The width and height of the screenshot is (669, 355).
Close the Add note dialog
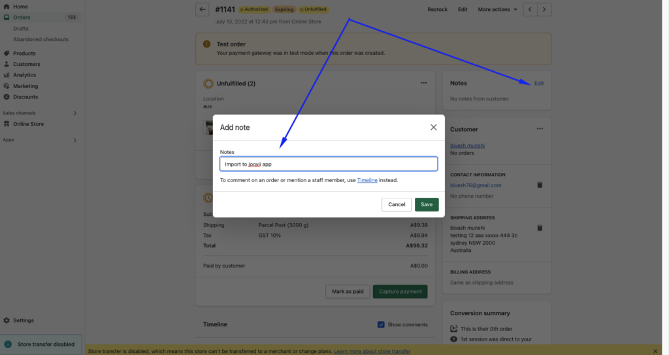click(433, 127)
